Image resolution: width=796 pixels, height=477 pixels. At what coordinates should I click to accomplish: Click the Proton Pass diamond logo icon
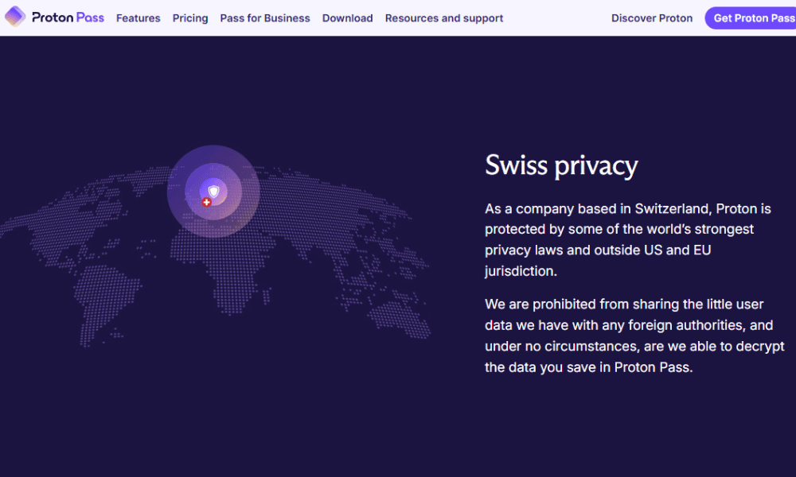point(15,17)
